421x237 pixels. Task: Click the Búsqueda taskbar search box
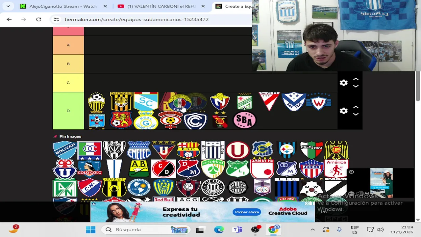click(x=146, y=230)
